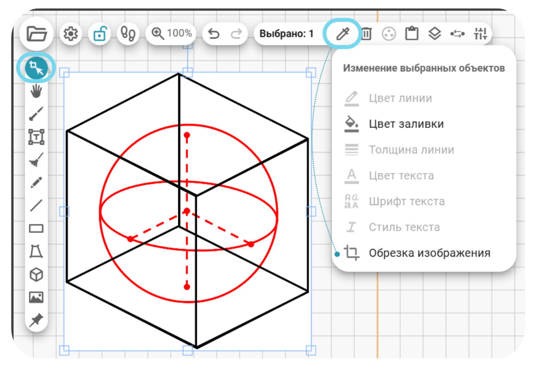The height and width of the screenshot is (370, 537).
Task: Select the pin tool
Action: click(36, 320)
